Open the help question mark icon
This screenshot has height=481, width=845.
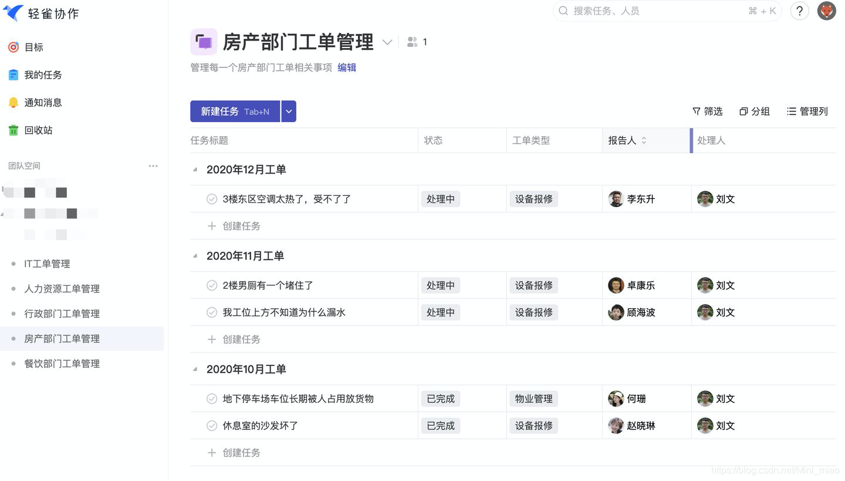click(799, 11)
